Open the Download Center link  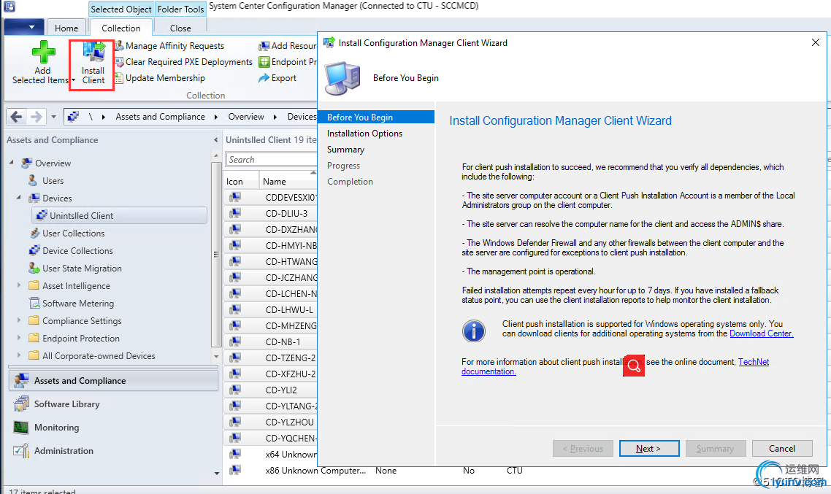tap(761, 333)
